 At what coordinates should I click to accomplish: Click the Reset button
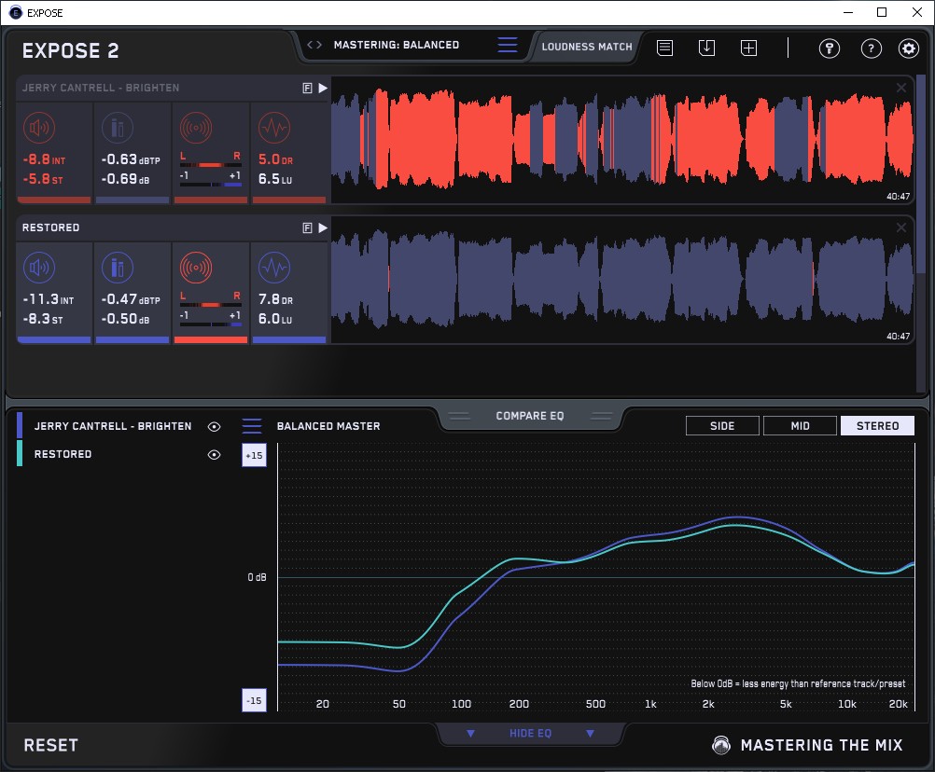coord(51,745)
